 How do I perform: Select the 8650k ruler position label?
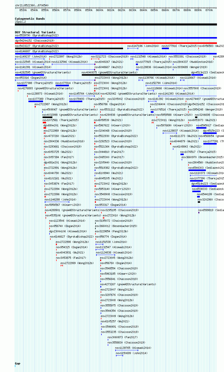pos(154,10)
